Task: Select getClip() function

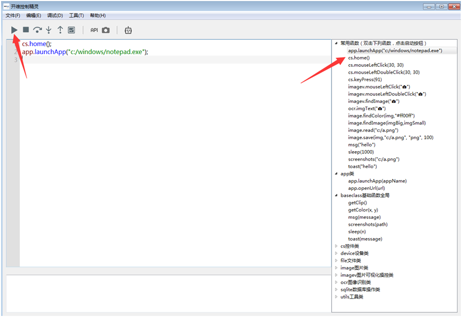Action: coord(357,202)
